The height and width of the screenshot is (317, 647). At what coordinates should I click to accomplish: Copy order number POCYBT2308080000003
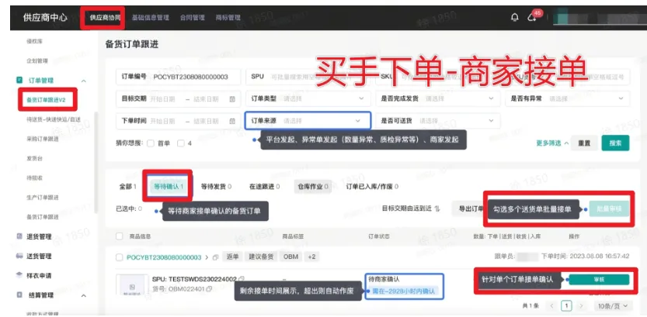click(215, 257)
